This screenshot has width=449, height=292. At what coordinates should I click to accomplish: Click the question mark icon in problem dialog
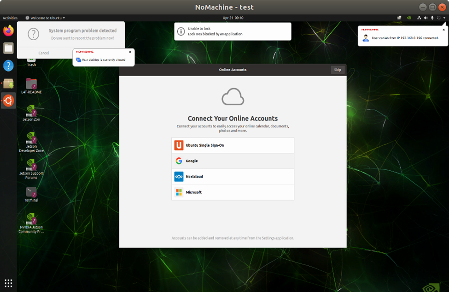[x=34, y=34]
